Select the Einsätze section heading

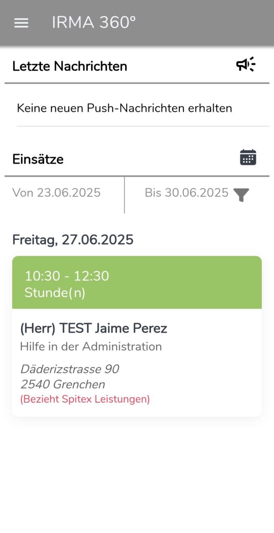coord(38,159)
